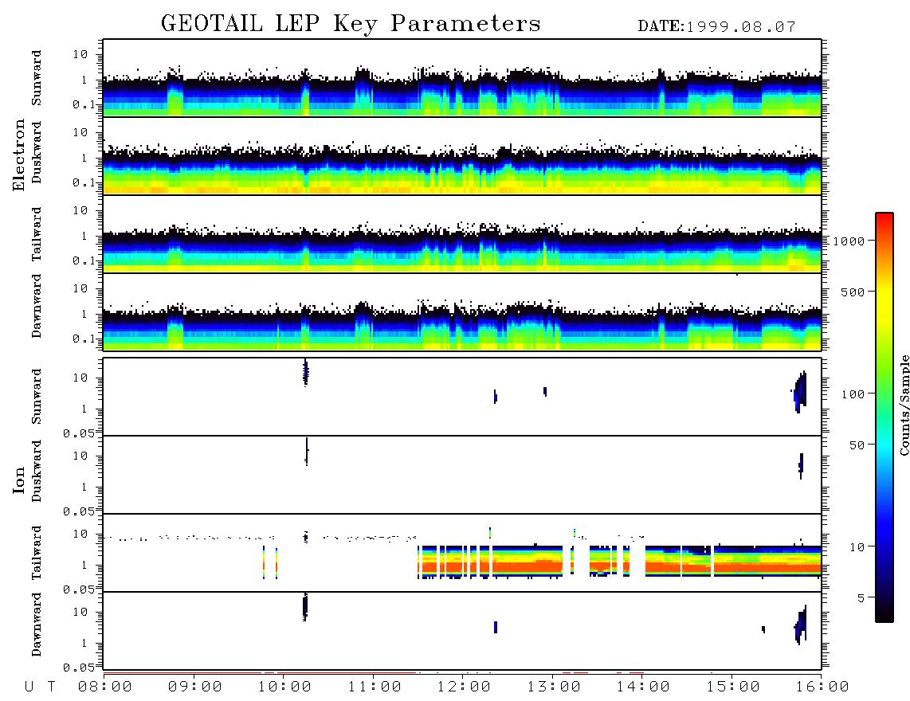The image size is (910, 701).
Task: Click the red top of the color bar
Action: pyautogui.click(x=885, y=223)
